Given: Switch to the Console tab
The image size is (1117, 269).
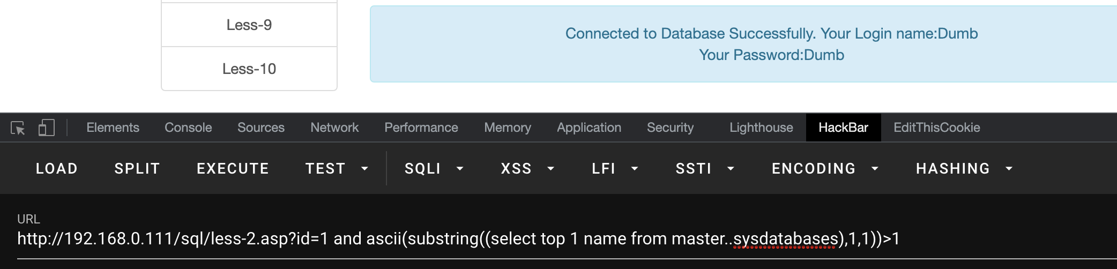Looking at the screenshot, I should click(188, 128).
